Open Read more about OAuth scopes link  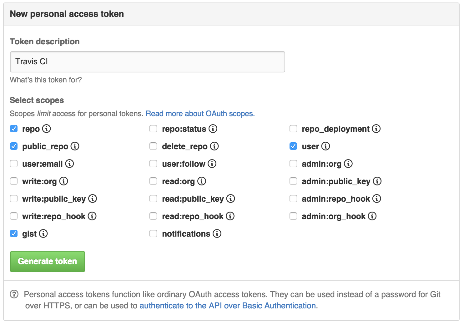[x=200, y=114]
